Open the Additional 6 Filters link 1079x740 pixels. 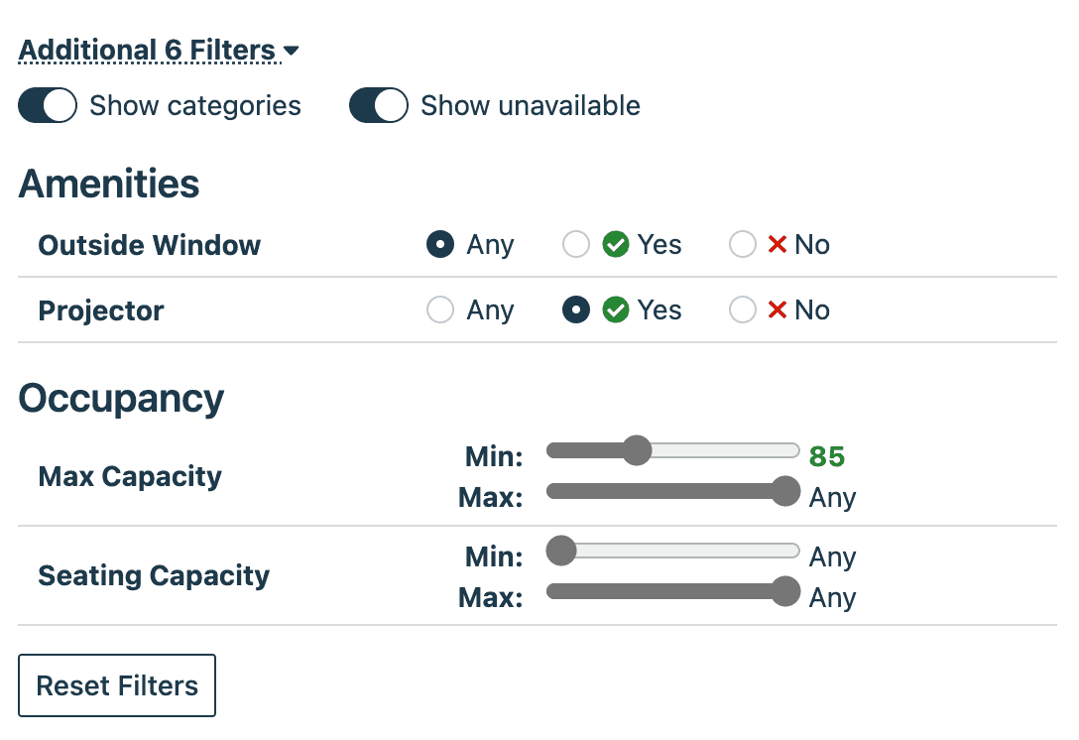click(x=147, y=50)
